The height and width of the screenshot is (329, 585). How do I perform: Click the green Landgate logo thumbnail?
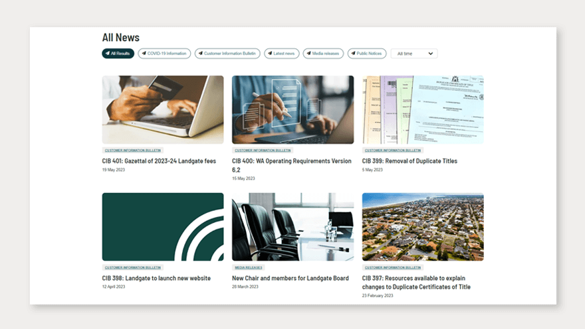click(163, 227)
